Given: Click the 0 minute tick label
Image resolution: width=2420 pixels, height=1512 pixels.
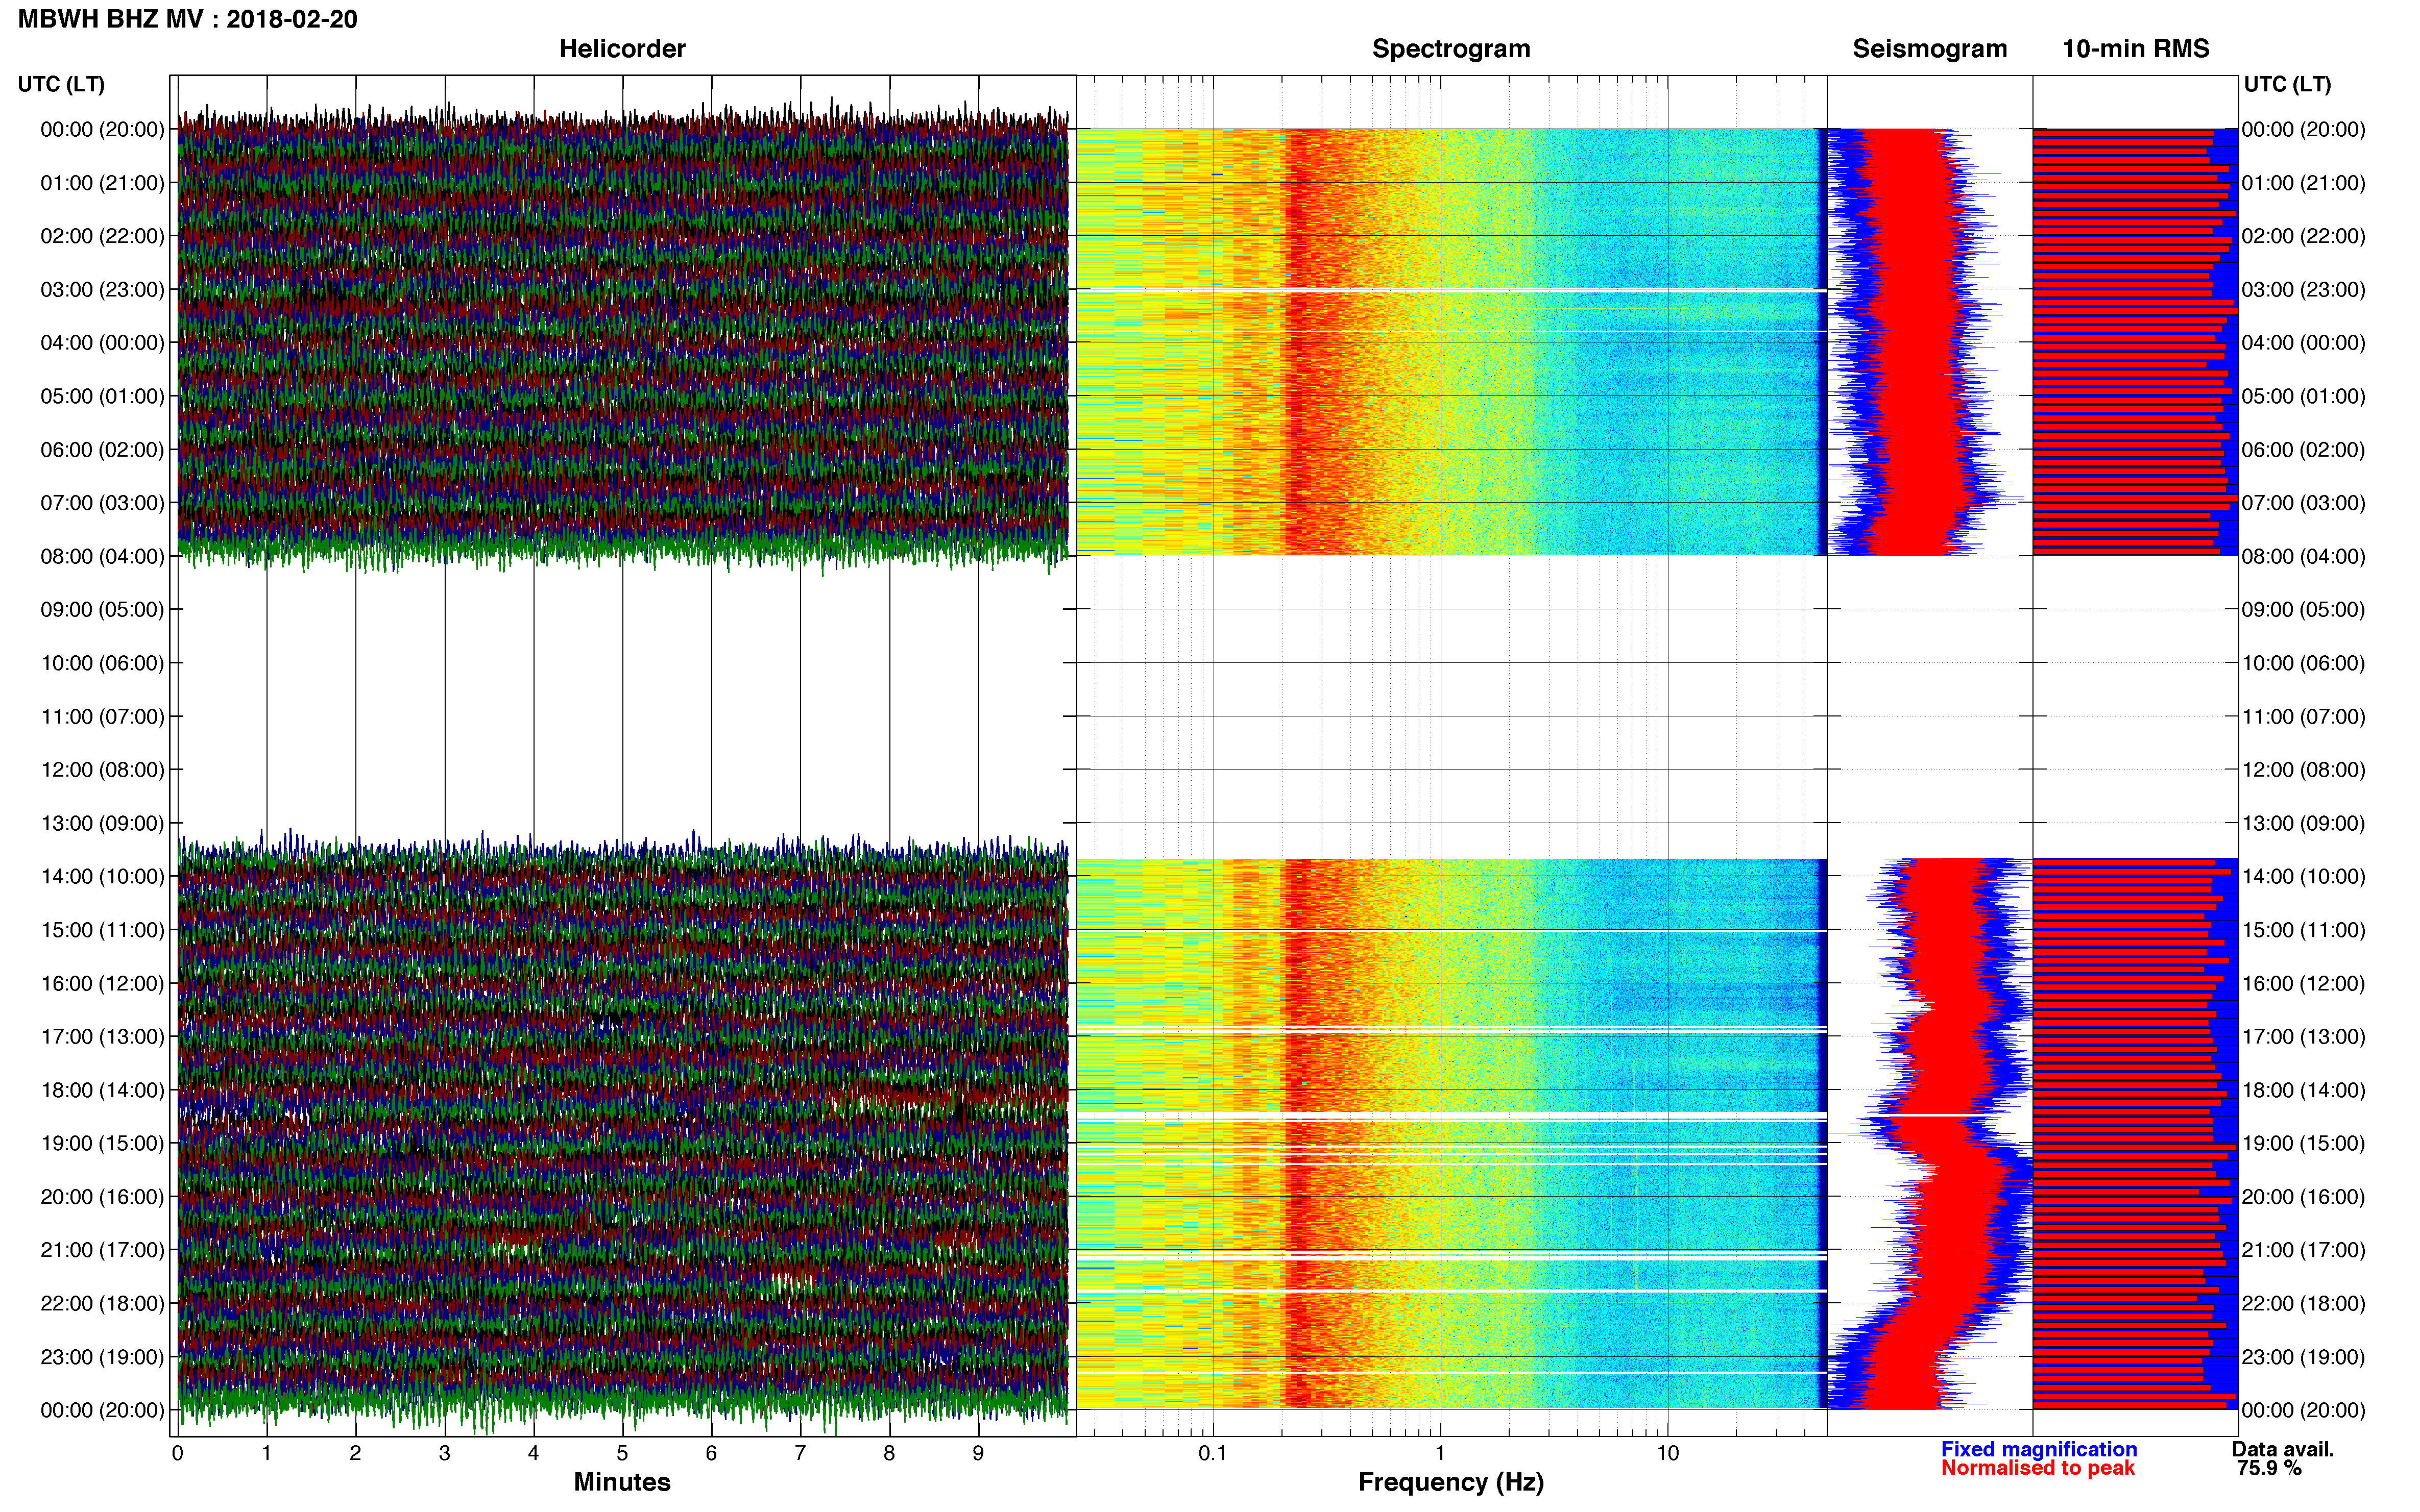Looking at the screenshot, I should point(177,1453).
